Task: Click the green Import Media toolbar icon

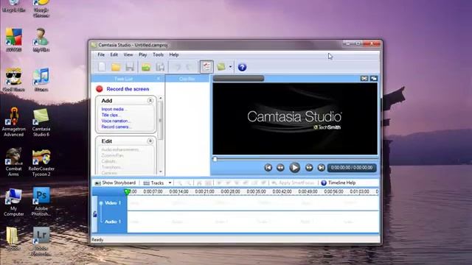Action: point(146,67)
